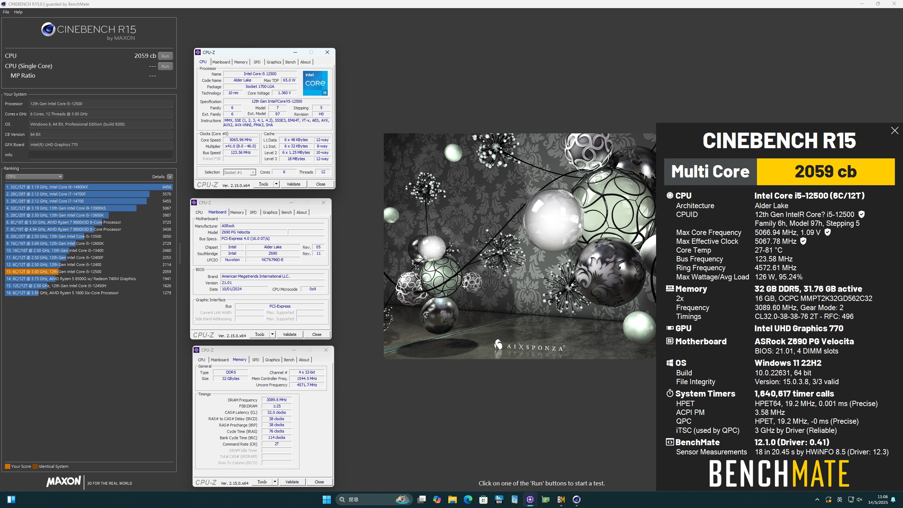
Task: Open the sync status tray icon with orange dot
Action: 829,500
